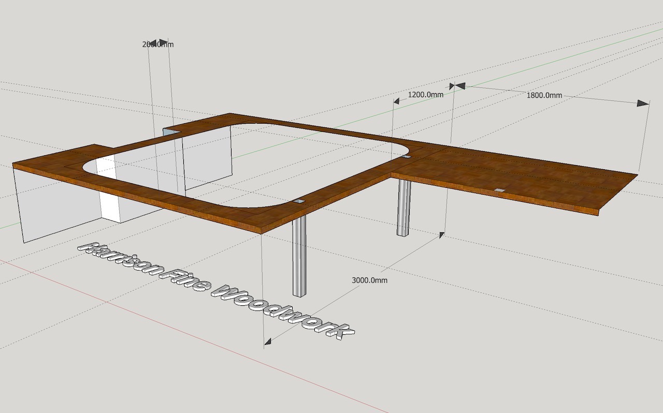Image resolution: width=663 pixels, height=413 pixels.
Task: Click the small blue-grey bracket at back-left corner
Action: pos(171,133)
